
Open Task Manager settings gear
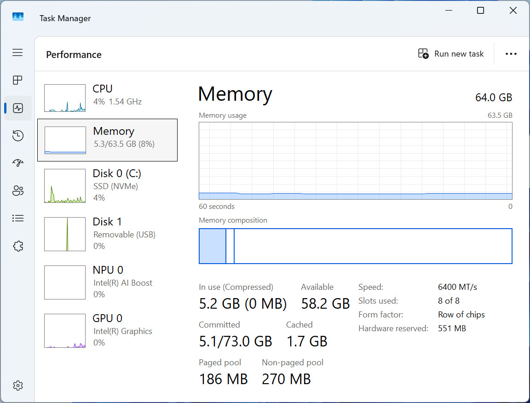(17, 386)
